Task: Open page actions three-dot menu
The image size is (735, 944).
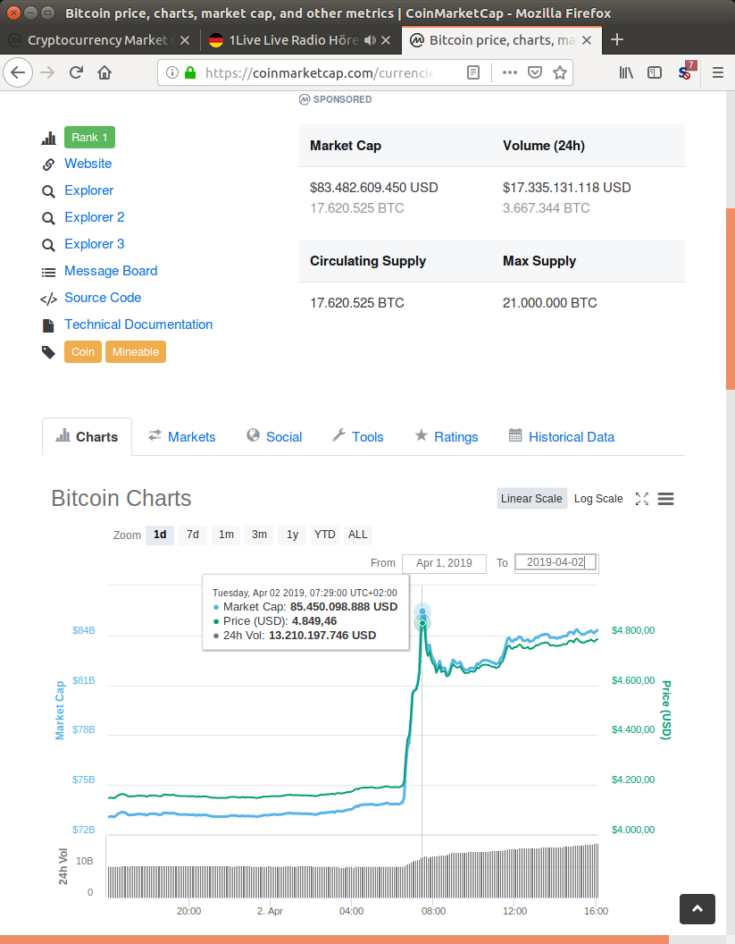Action: 510,73
